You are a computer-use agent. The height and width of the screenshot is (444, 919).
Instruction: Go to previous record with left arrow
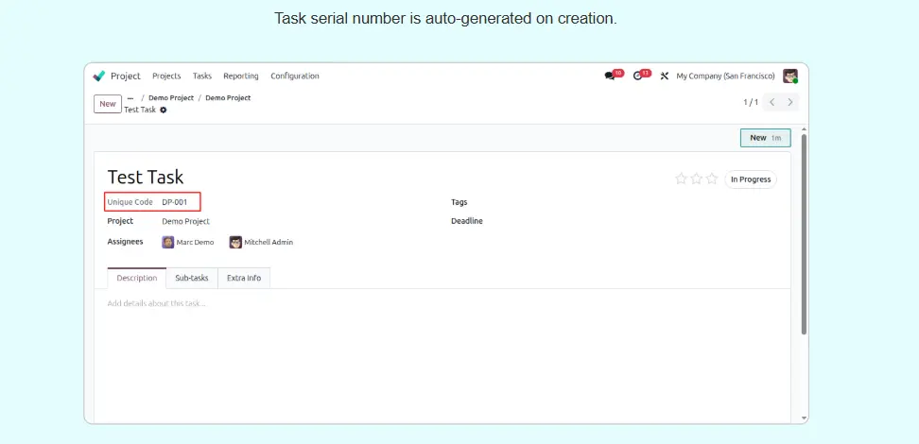[x=772, y=102]
